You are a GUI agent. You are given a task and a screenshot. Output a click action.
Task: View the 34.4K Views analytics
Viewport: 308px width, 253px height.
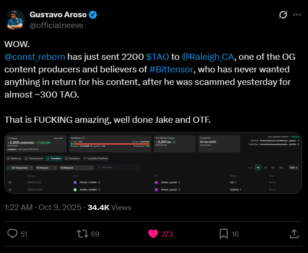[x=109, y=207]
